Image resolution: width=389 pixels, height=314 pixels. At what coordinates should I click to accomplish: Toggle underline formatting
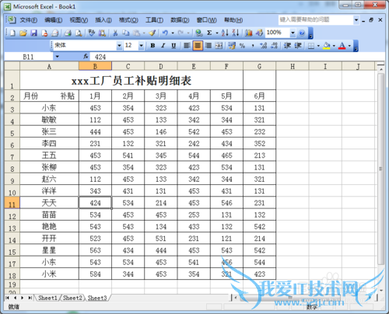click(x=173, y=46)
